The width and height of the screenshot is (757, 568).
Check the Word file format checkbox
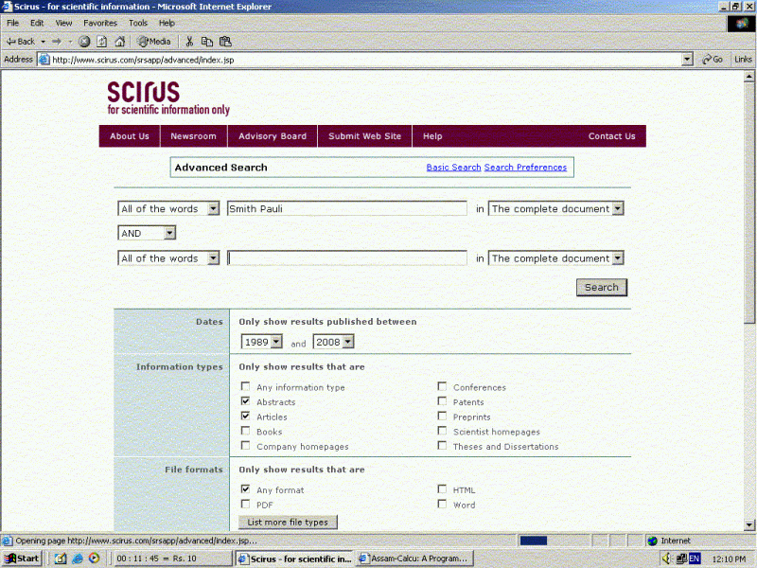point(442,505)
